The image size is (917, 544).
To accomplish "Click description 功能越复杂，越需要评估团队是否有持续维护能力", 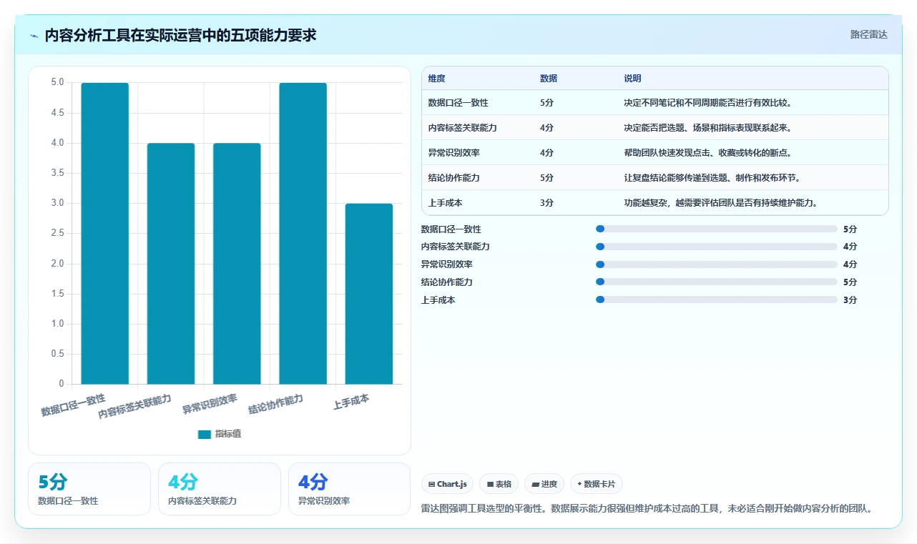I will (720, 203).
